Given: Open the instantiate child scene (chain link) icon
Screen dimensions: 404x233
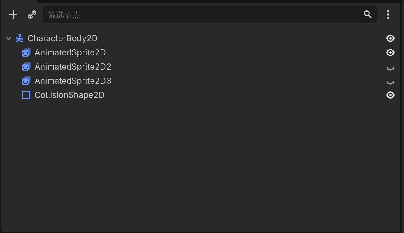Looking at the screenshot, I should (x=32, y=14).
